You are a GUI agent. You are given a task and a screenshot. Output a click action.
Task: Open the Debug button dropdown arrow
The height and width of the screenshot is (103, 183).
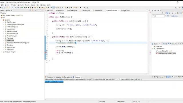[x=20, y=8]
